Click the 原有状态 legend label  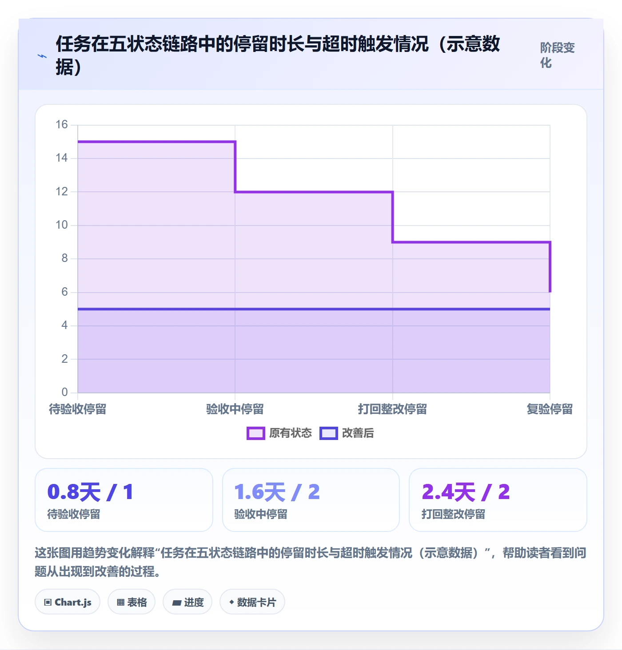tap(291, 433)
